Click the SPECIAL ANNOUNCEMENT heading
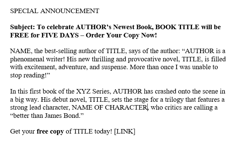 pos(55,11)
